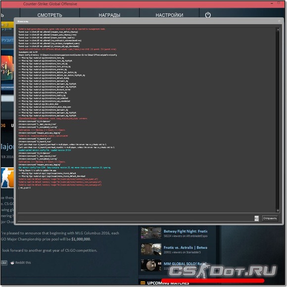Open Fnatic vs. Astralis stream link

[x=186, y=247]
